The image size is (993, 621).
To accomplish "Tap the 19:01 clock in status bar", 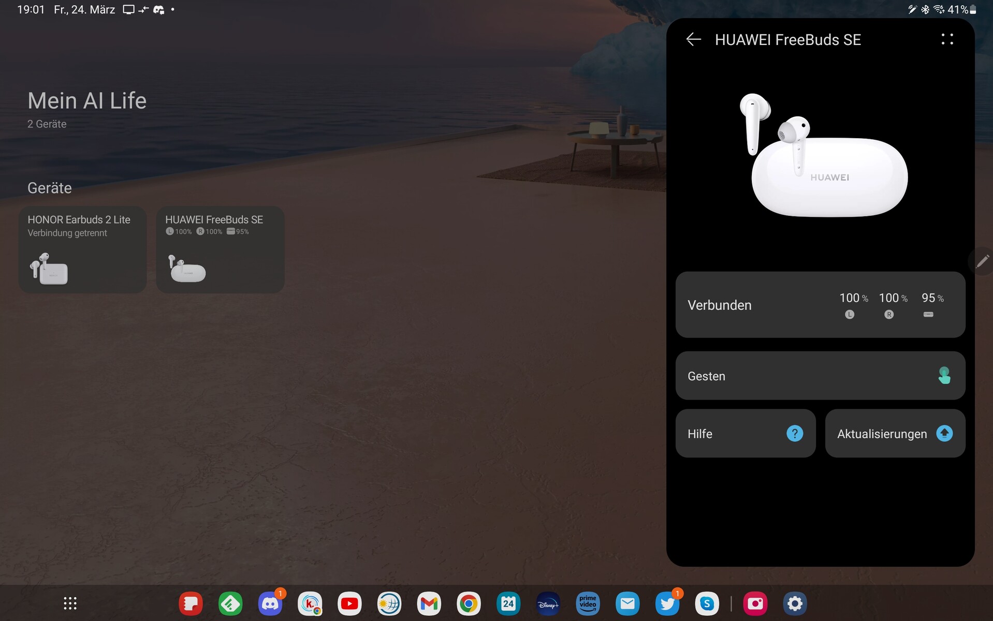I will (x=31, y=9).
